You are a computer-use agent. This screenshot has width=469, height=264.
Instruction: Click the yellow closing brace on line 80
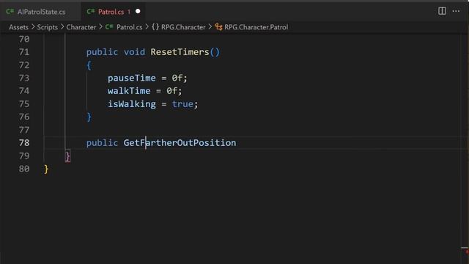(x=46, y=169)
